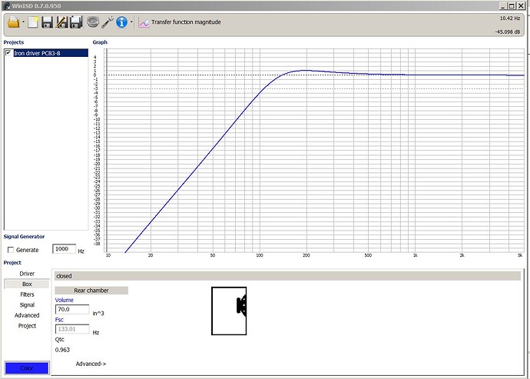Expand the dropdown arrow beside info icon
This screenshot has width=530, height=379.
[131, 22]
